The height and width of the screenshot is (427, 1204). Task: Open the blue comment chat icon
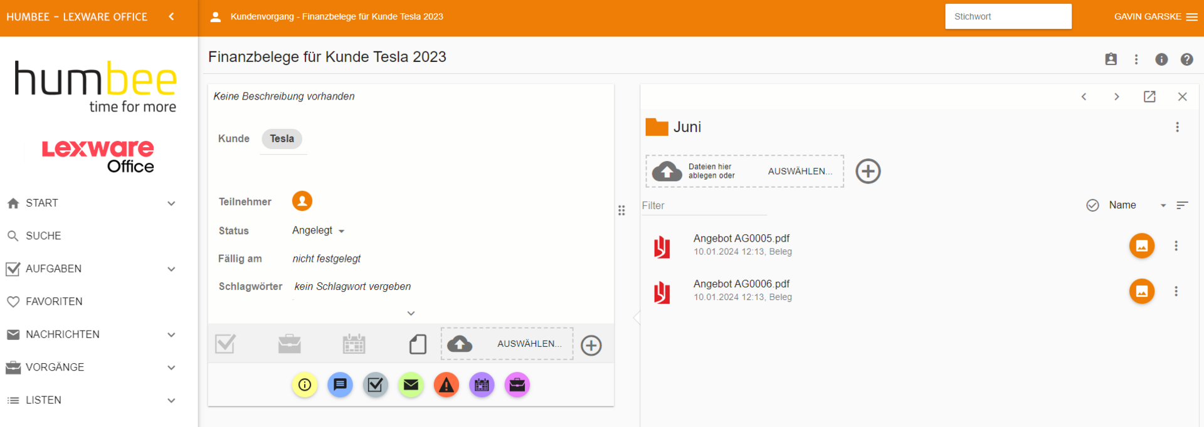(340, 385)
